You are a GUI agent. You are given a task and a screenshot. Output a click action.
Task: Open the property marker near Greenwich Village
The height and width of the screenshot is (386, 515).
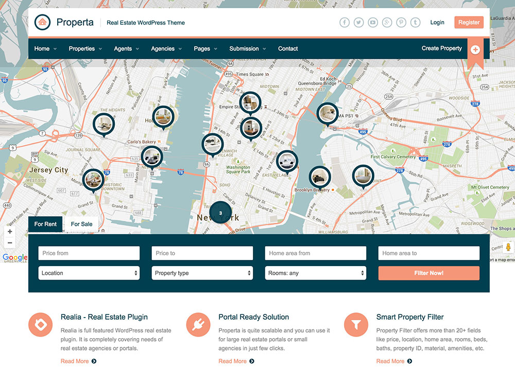tap(213, 145)
